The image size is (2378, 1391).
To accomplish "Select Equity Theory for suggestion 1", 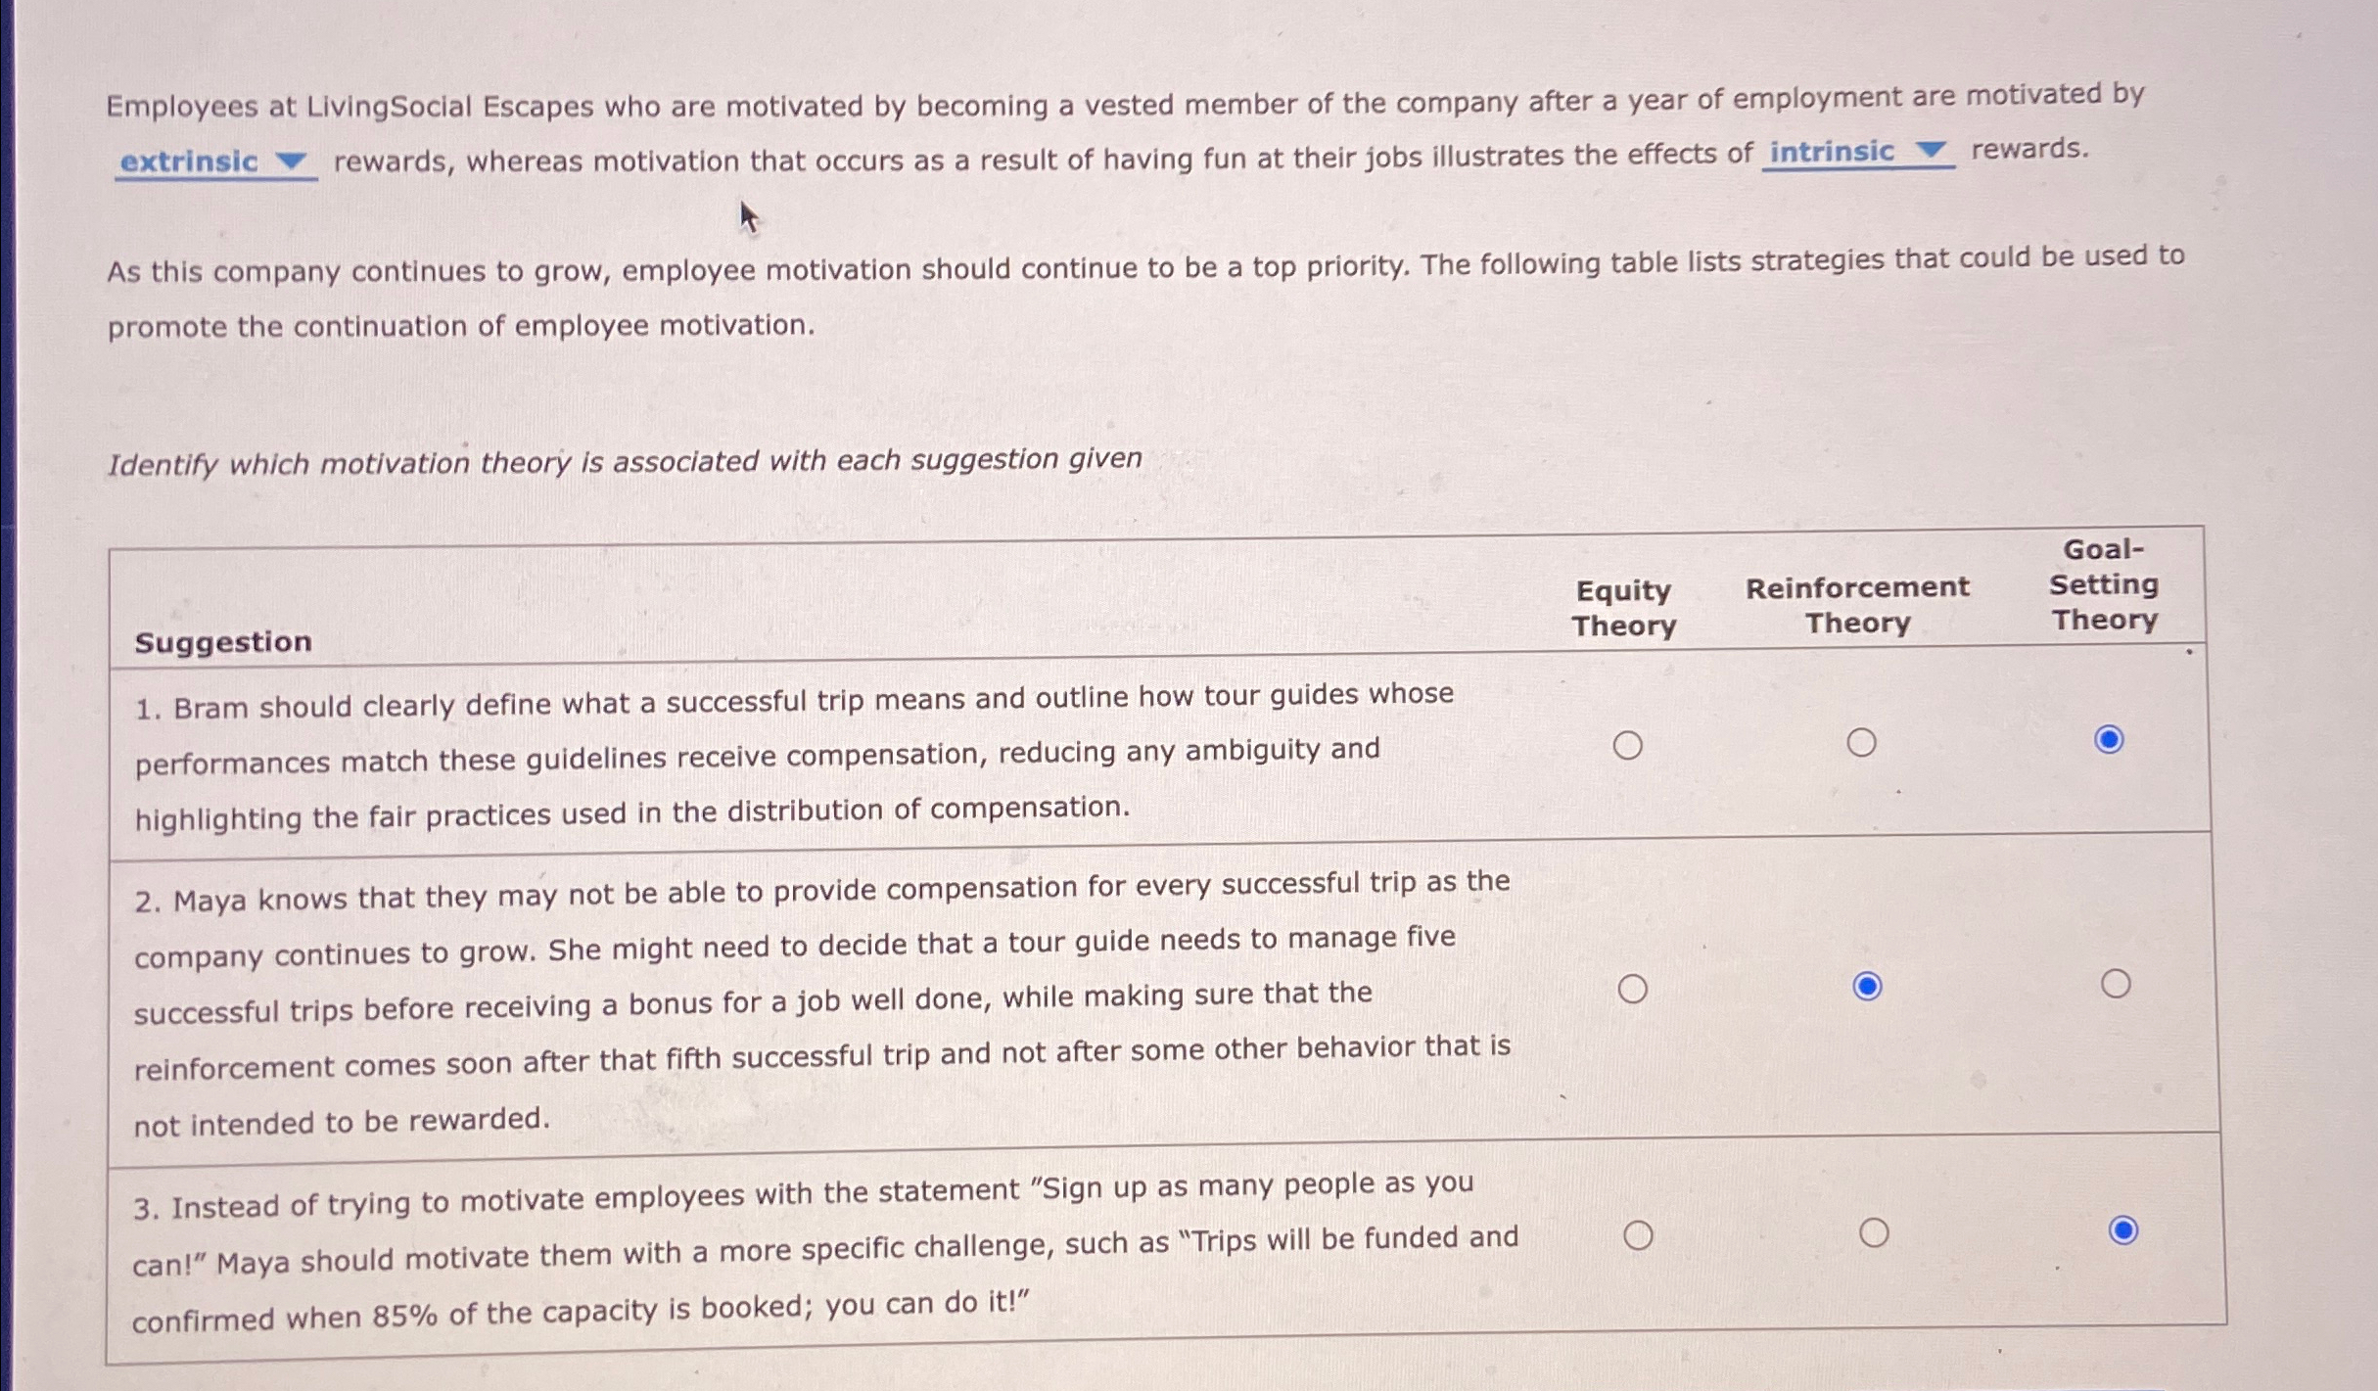I will click(x=1627, y=746).
